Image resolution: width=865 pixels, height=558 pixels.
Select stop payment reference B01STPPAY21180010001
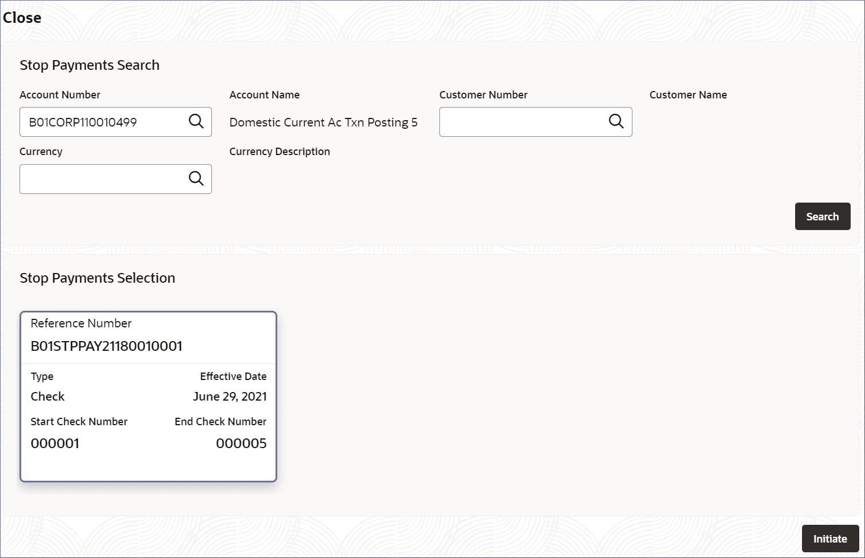click(x=107, y=346)
